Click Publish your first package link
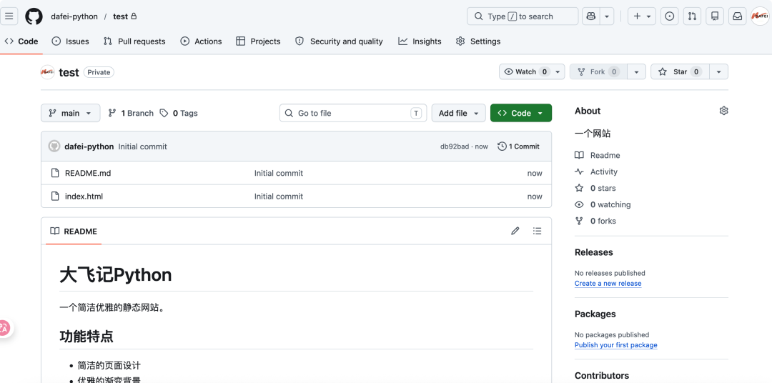This screenshot has height=383, width=772. (616, 345)
